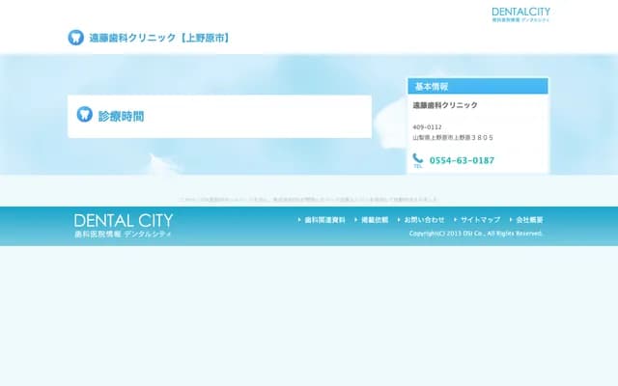Viewport: 618px width, 386px height.
Task: Click the clinic name in 基本情報 panel
Action: (x=445, y=105)
